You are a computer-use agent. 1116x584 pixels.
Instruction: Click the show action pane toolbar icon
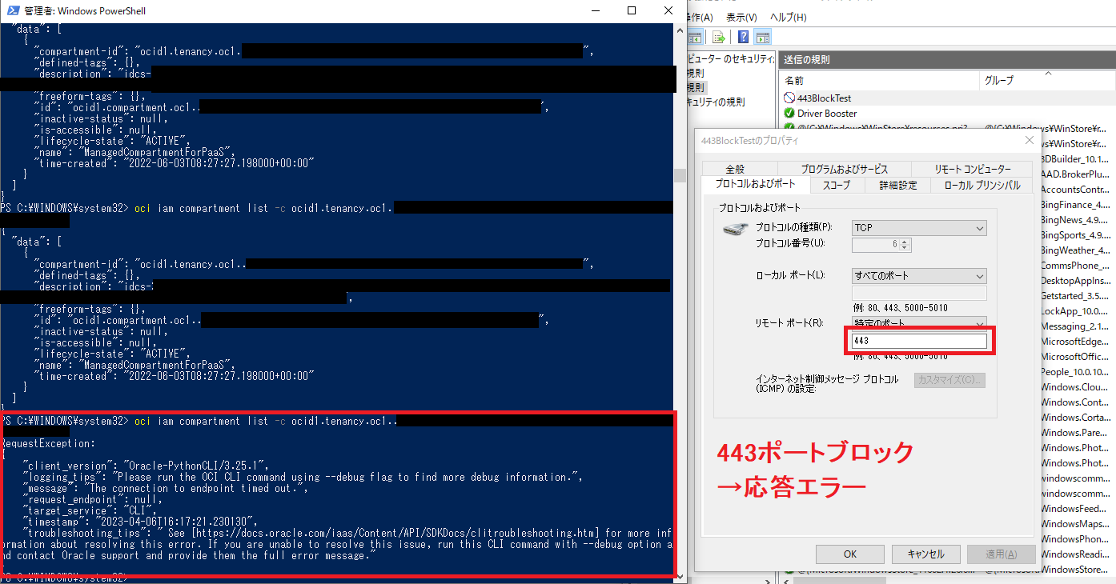click(761, 37)
